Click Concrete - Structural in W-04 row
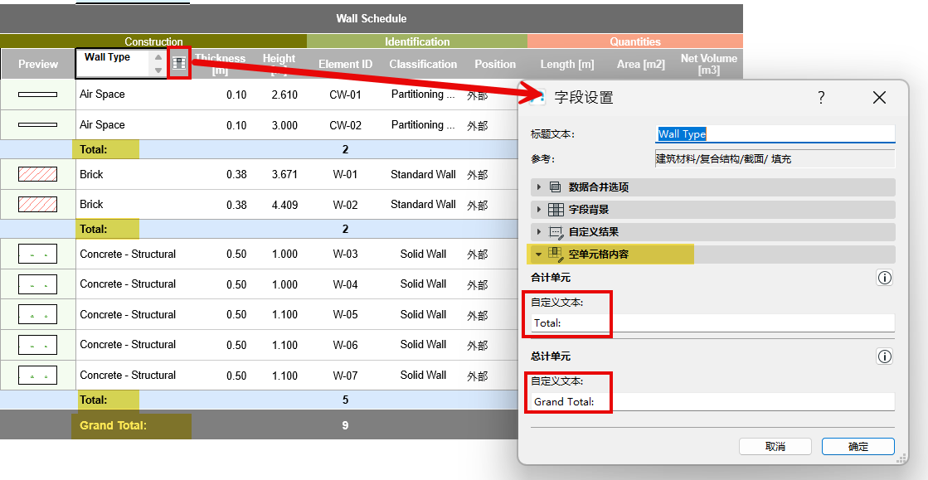The image size is (928, 480). tap(128, 284)
